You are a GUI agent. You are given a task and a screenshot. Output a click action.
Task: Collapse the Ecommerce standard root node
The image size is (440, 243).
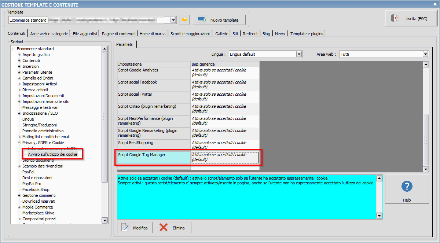point(14,49)
